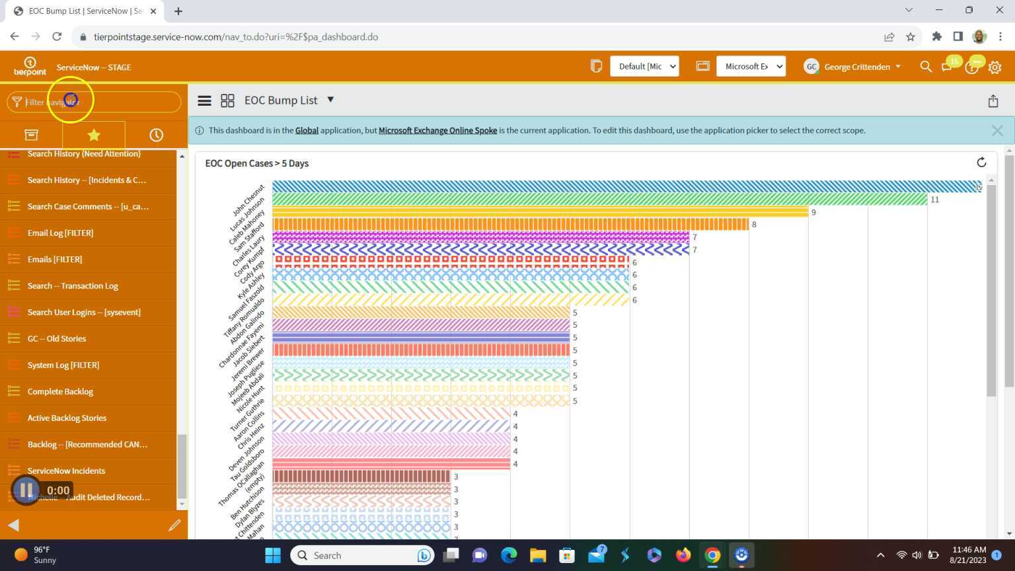
Task: Open the dashboard grid overview icon
Action: [x=227, y=100]
